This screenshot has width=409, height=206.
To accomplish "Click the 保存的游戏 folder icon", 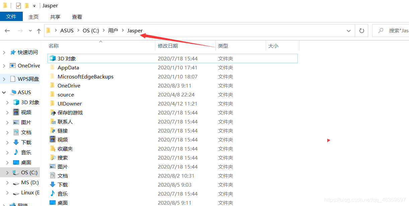I will [52, 113].
